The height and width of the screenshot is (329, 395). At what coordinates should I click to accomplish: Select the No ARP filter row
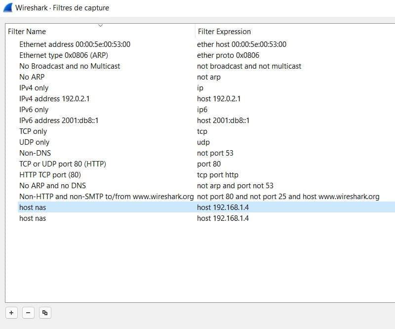click(x=31, y=77)
